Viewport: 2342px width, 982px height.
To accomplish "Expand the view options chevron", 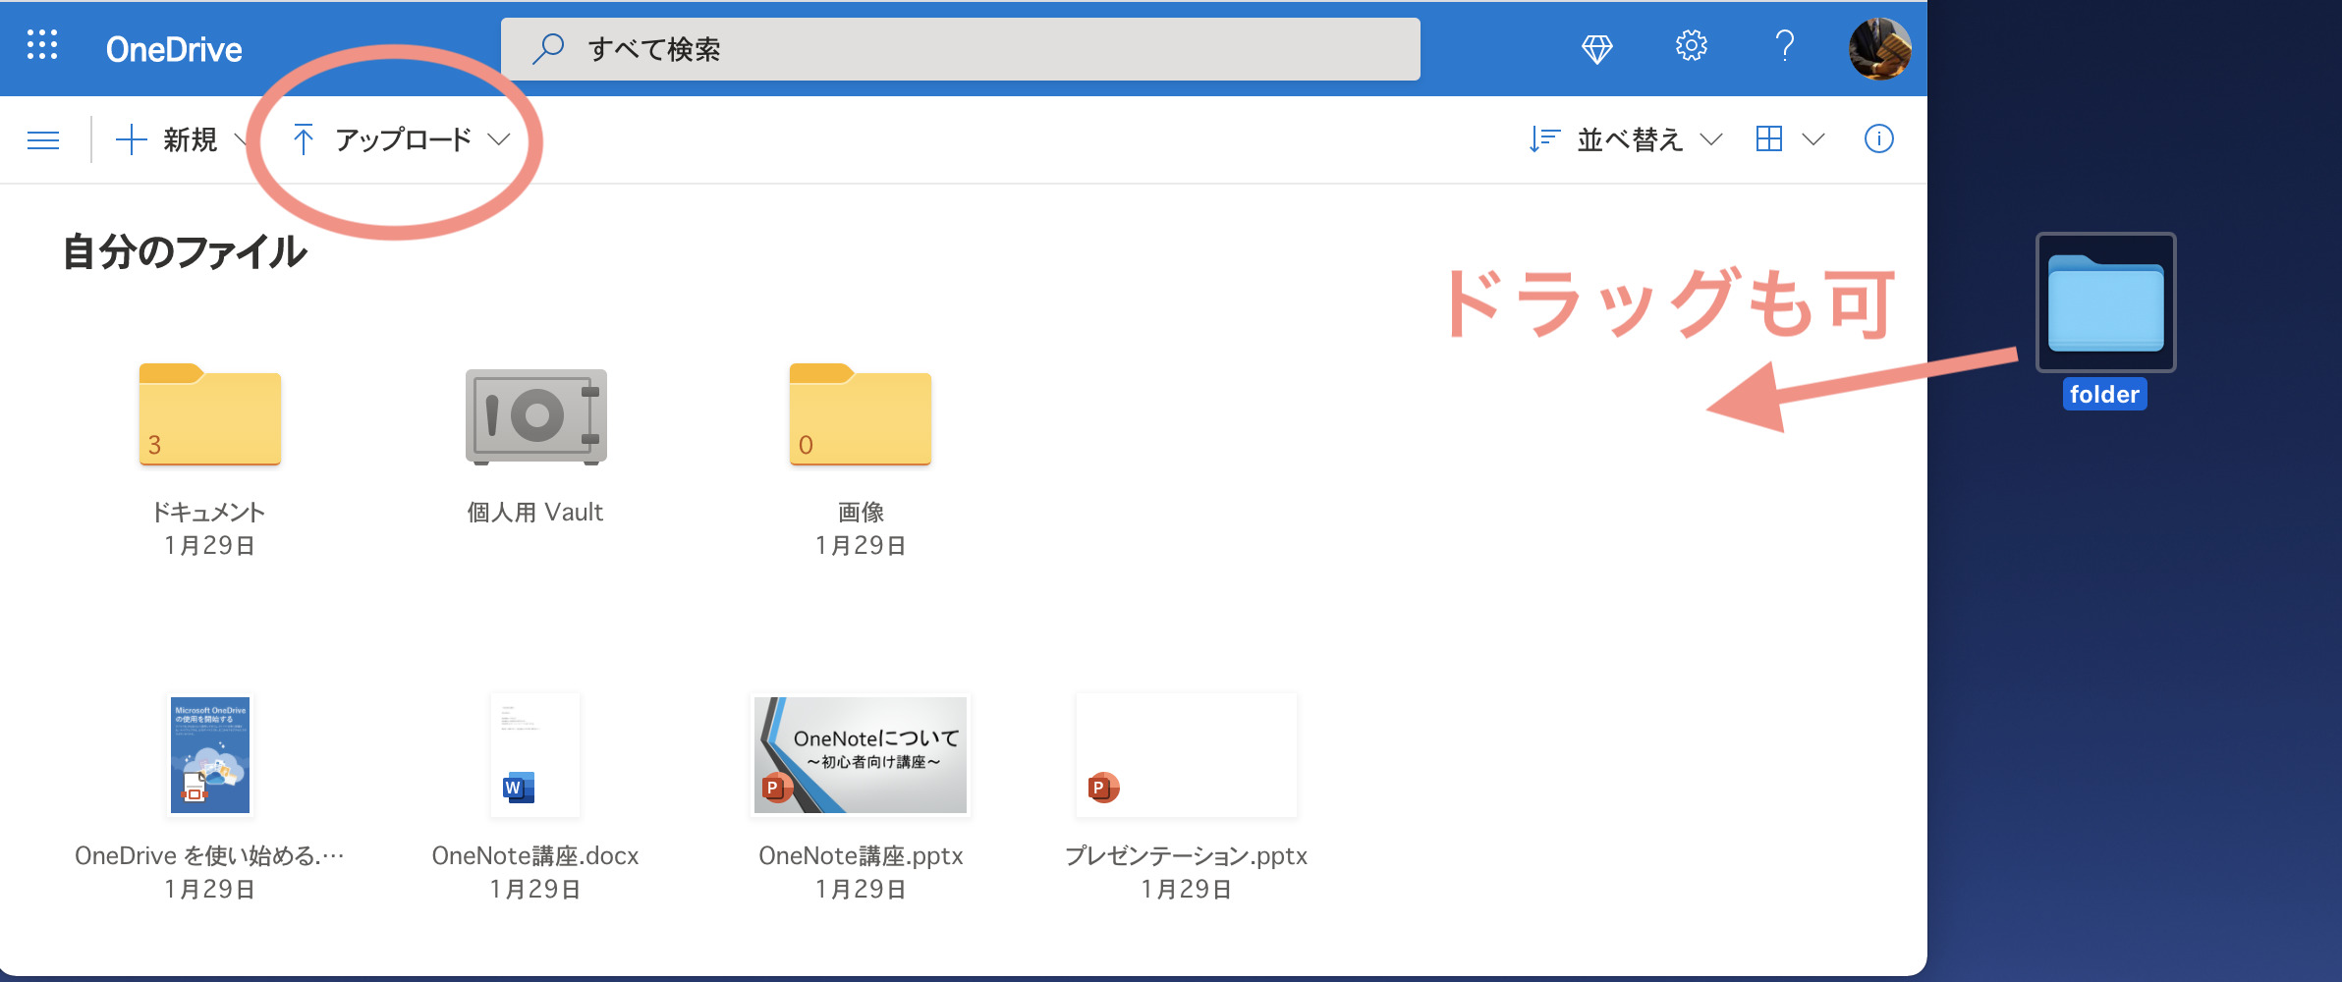I will coord(1813,140).
